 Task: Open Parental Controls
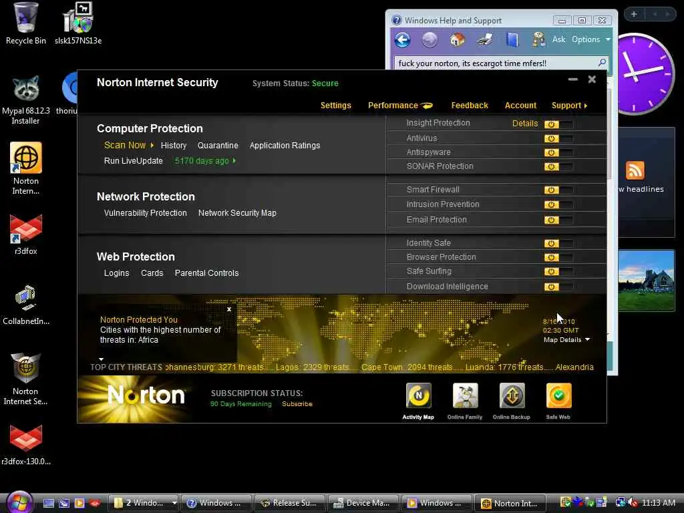coord(206,273)
